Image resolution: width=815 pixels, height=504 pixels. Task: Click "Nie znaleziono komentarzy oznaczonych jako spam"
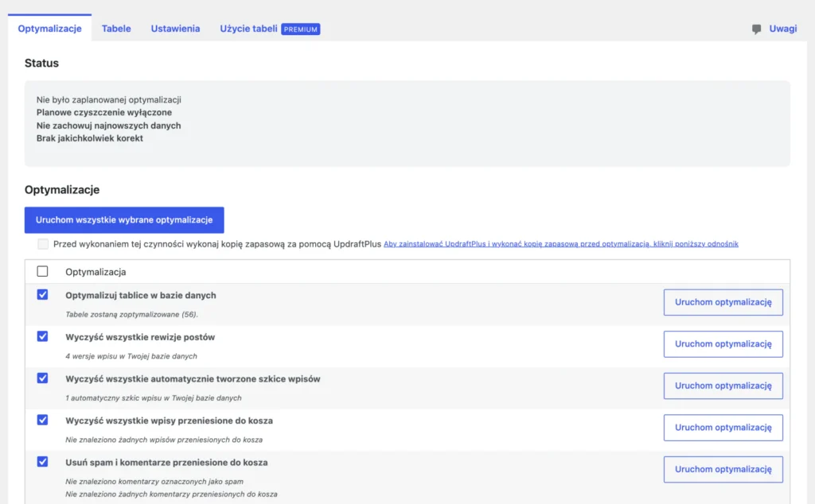point(154,482)
